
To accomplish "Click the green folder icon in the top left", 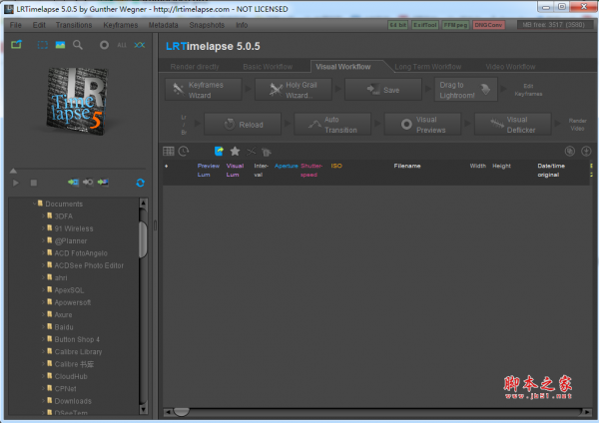I will point(16,45).
